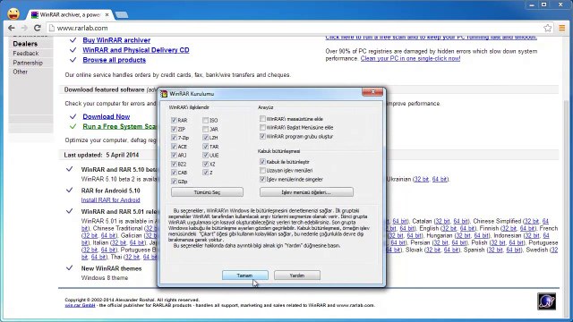Open Dealers in the sidebar menu
The image size is (573, 322).
(x=25, y=44)
